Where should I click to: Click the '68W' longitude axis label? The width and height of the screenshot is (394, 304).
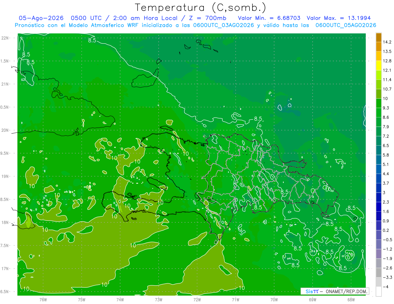[351, 299]
